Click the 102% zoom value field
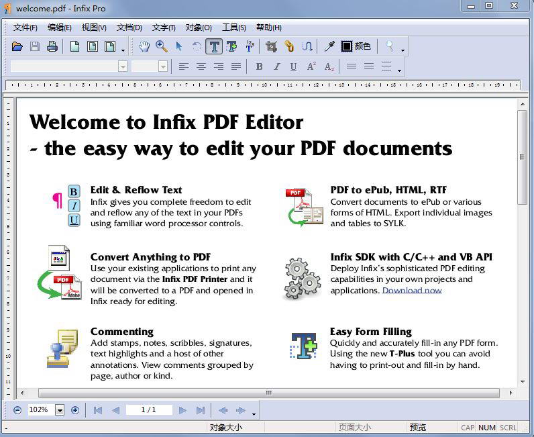 (x=41, y=409)
